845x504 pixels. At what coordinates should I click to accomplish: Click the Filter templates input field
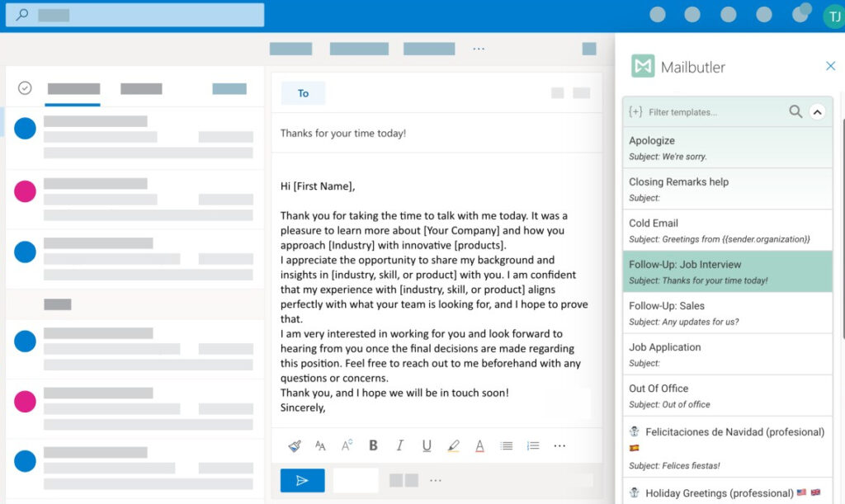714,112
